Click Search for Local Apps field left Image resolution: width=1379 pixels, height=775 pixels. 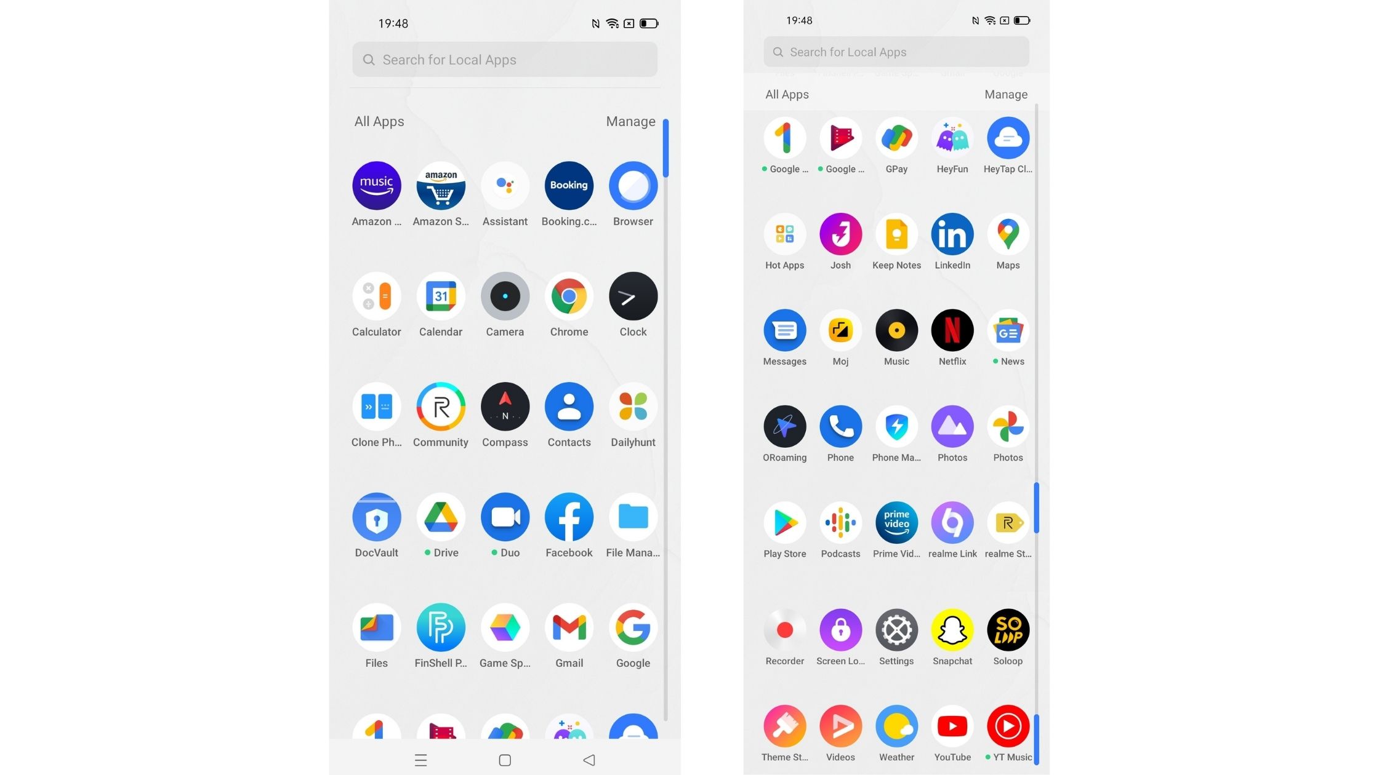coord(505,60)
